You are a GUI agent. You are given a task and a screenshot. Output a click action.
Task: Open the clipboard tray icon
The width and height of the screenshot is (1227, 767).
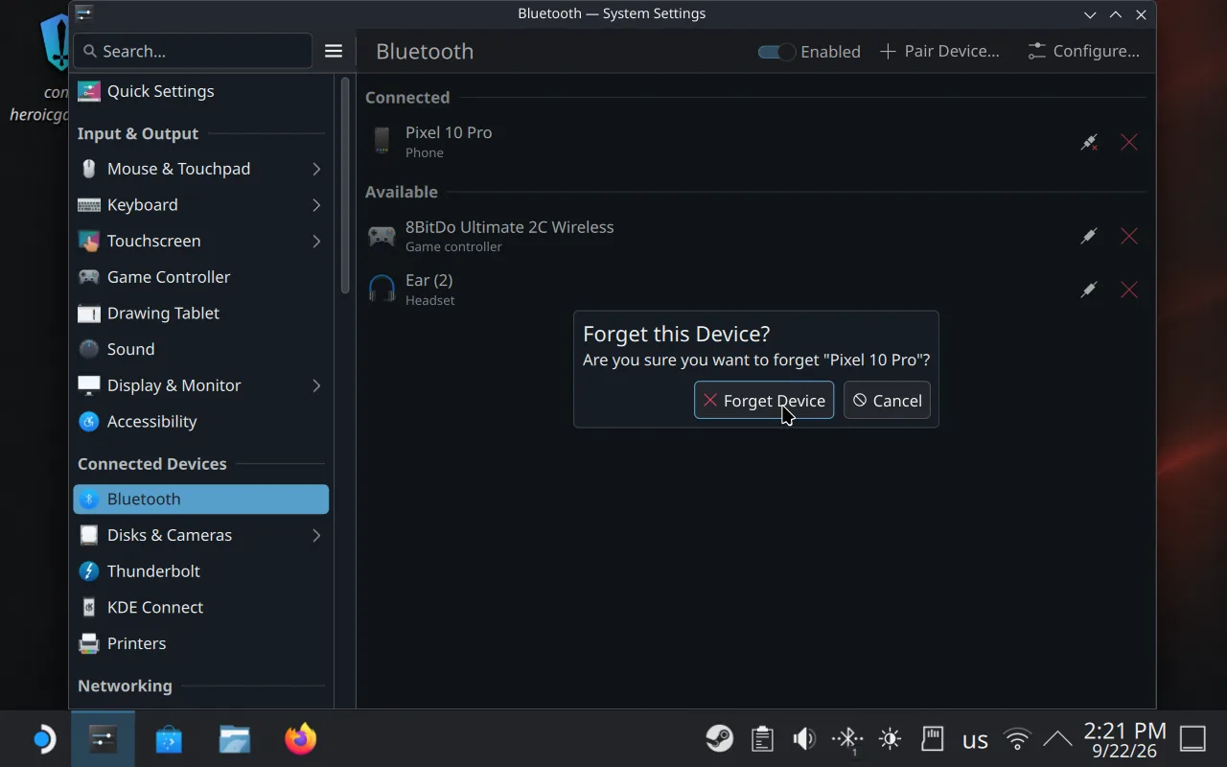point(762,738)
